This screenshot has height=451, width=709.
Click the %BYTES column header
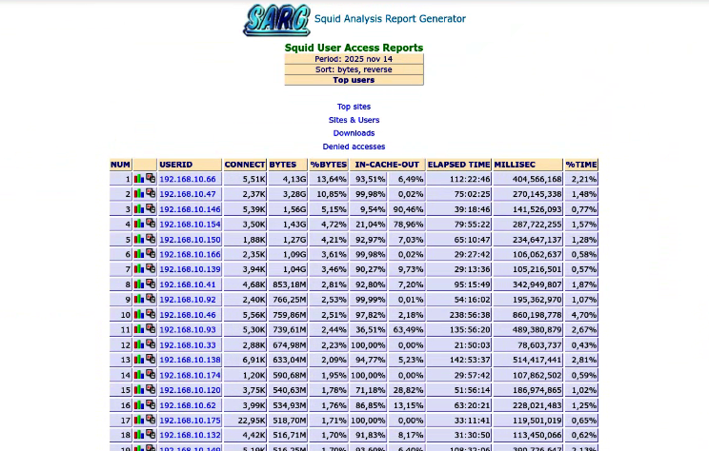328,165
